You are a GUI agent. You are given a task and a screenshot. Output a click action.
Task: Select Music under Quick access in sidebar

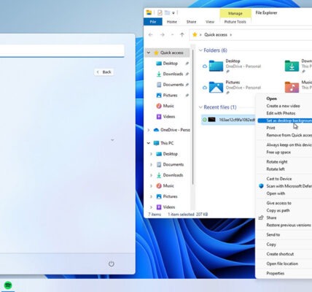[168, 106]
